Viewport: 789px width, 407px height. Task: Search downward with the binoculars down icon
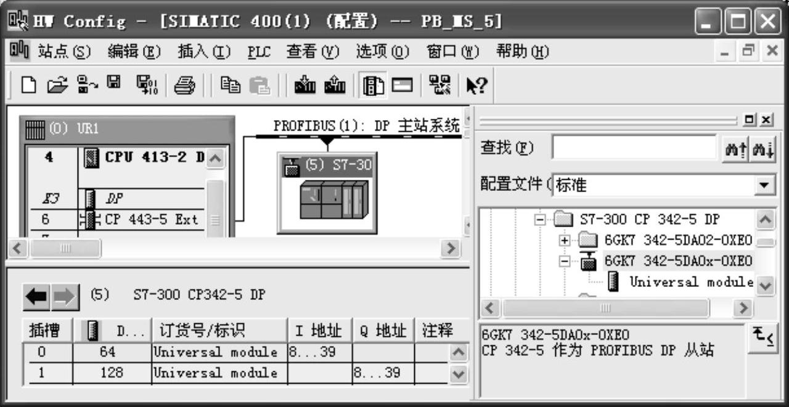pyautogui.click(x=762, y=148)
